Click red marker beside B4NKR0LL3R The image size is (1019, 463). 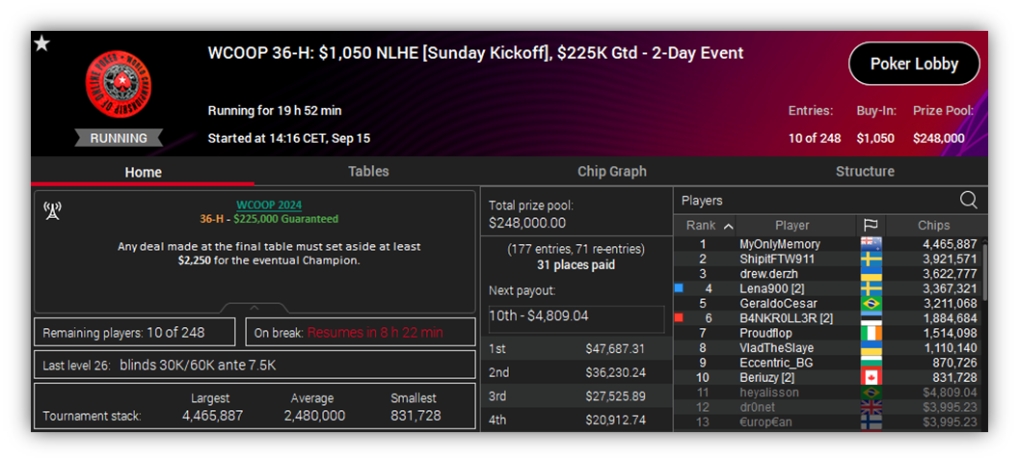[x=679, y=318]
